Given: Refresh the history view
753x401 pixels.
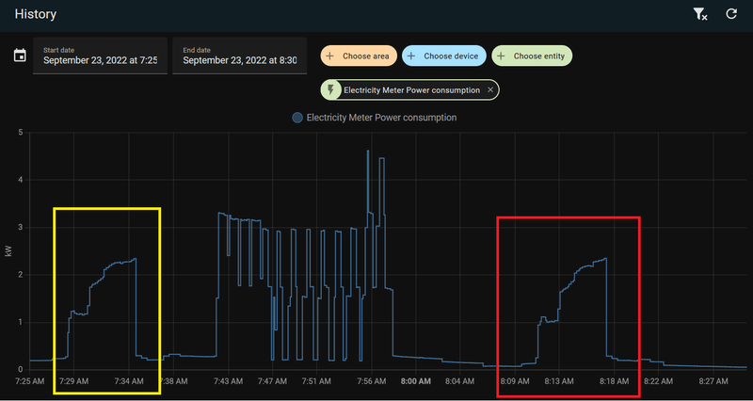Looking at the screenshot, I should coord(731,14).
